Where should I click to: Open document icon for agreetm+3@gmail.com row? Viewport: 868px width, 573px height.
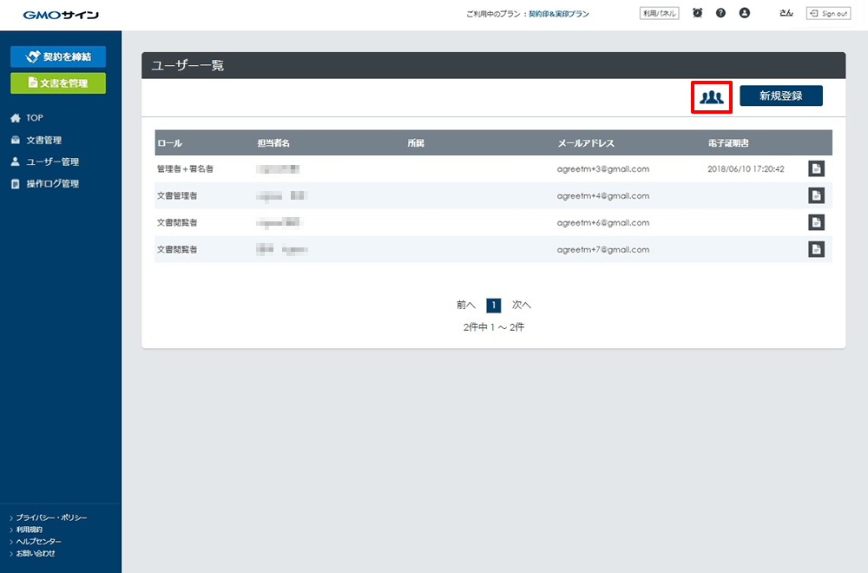point(817,168)
